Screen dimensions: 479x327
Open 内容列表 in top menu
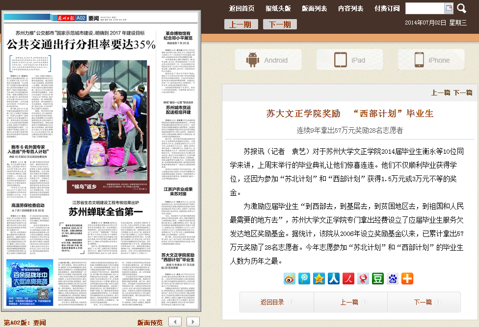click(x=350, y=8)
